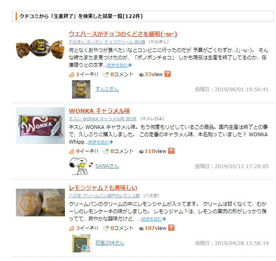Click the thumbs-up icon on the WONKA review
Image resolution: width=276 pixels, height=261 pixels.
click(71, 151)
